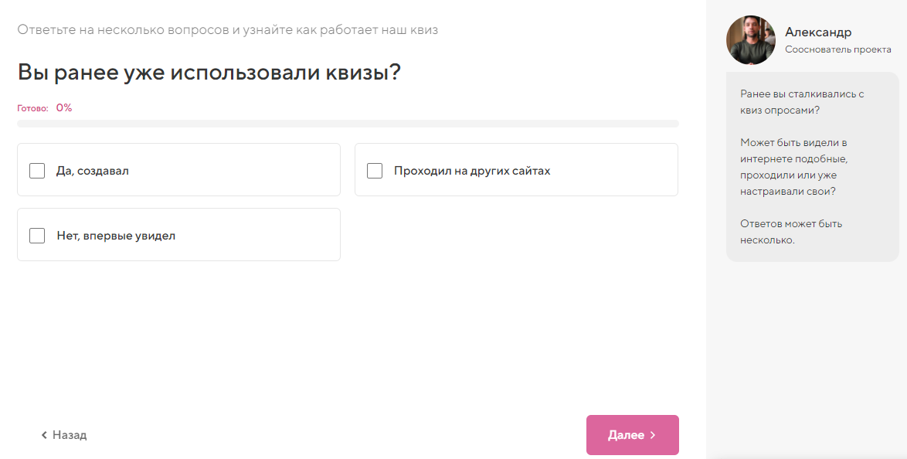Check the Нет, впервые увидел checkbox
Viewport: 907px width, 459px height.
tap(36, 235)
